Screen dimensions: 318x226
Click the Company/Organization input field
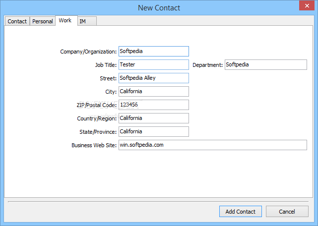pyautogui.click(x=154, y=51)
